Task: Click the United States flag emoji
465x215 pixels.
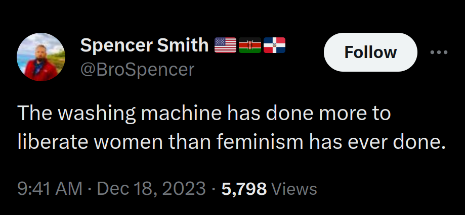Action: click(x=225, y=45)
